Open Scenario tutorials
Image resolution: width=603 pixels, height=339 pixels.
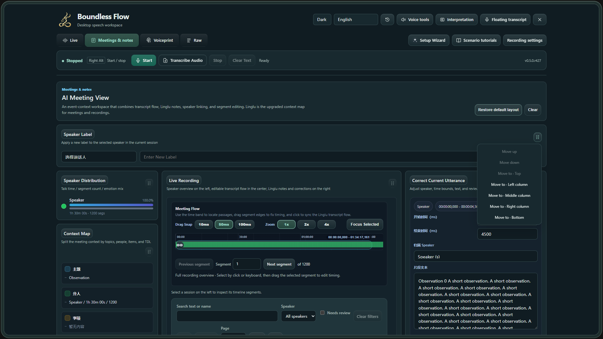(x=476, y=40)
